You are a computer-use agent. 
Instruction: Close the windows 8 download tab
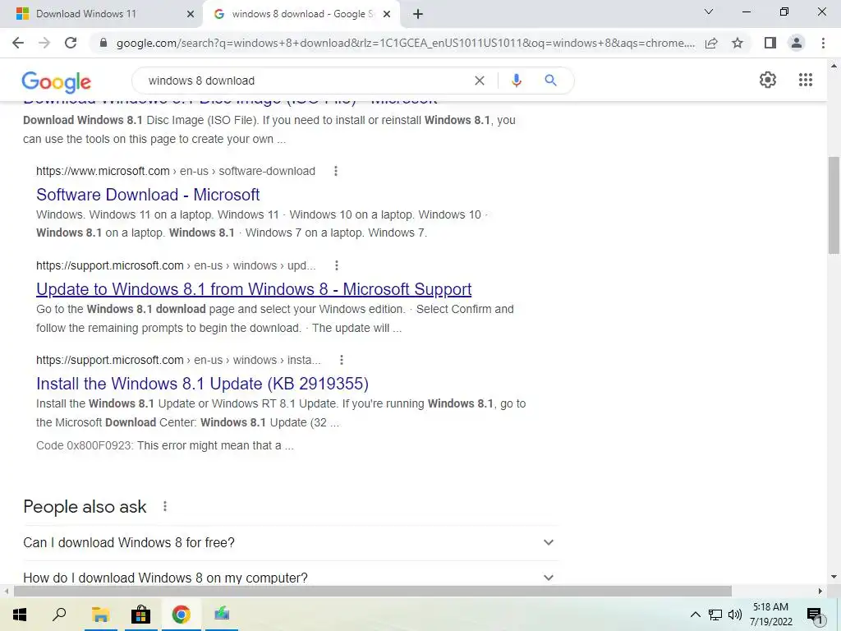click(387, 15)
